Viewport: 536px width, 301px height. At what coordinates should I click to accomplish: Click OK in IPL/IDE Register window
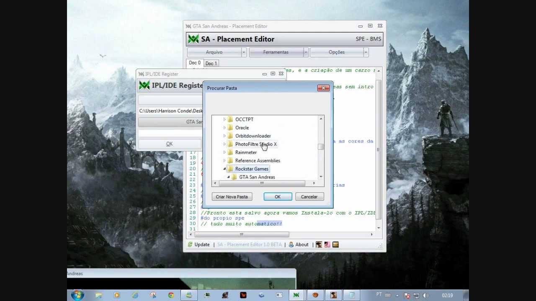(169, 144)
